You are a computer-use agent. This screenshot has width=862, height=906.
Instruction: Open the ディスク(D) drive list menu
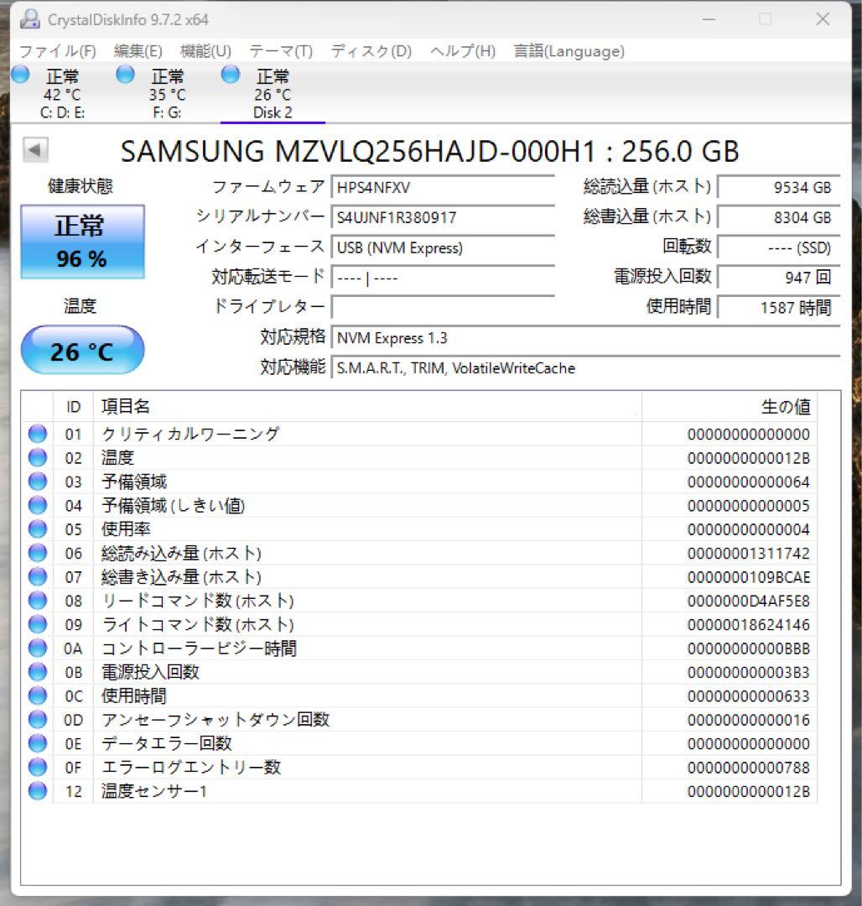tap(371, 51)
